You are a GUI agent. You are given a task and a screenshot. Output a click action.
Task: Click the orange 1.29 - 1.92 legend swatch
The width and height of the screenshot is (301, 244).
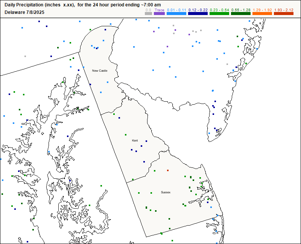[x=262, y=14]
